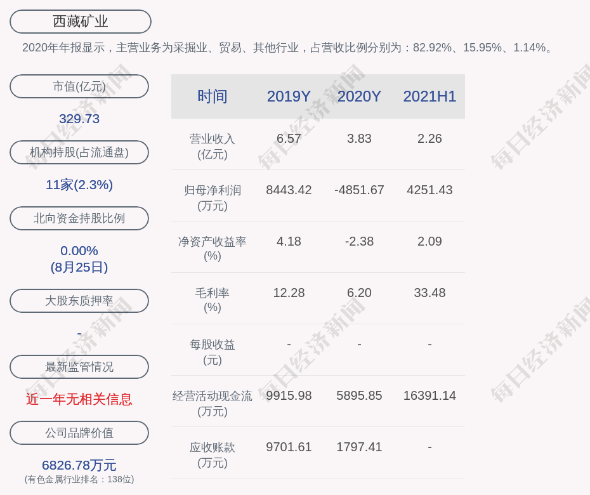Select the 大股东质押率 label pill

pyautogui.click(x=79, y=300)
